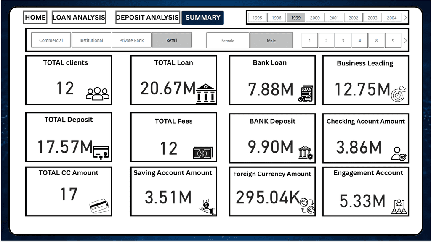Go to the HOME page
Image resolution: width=431 pixels, height=242 pixels.
coord(35,18)
